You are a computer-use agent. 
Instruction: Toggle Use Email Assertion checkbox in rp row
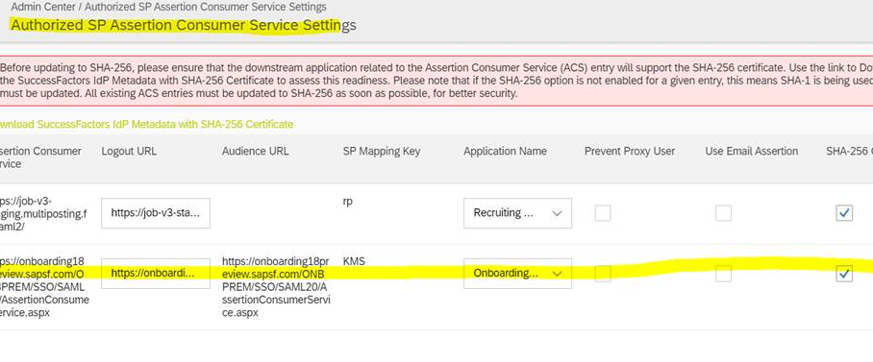point(723,213)
